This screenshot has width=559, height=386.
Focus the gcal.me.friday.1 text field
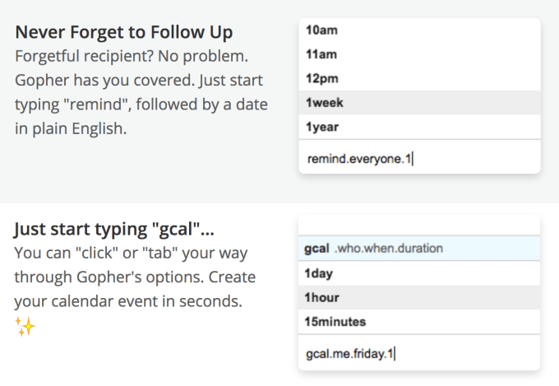tap(419, 354)
